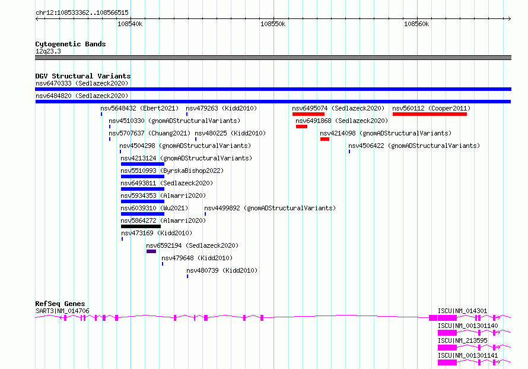Click nsv4504298 gnomAD variant label
The width and height of the screenshot is (528, 369).
click(185, 146)
